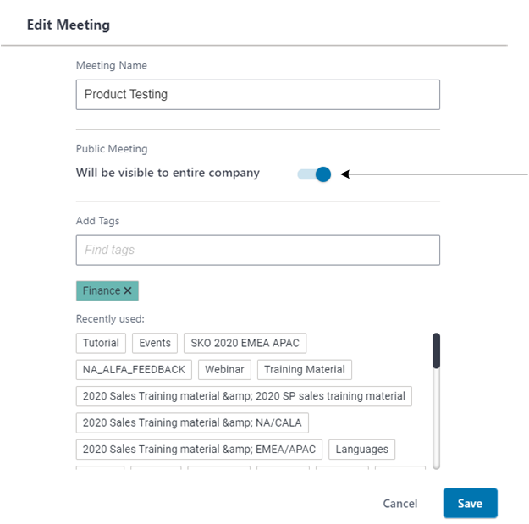Choose the Sales Training EMEA/APAC tag
This screenshot has height=524, width=529.
coord(199,450)
